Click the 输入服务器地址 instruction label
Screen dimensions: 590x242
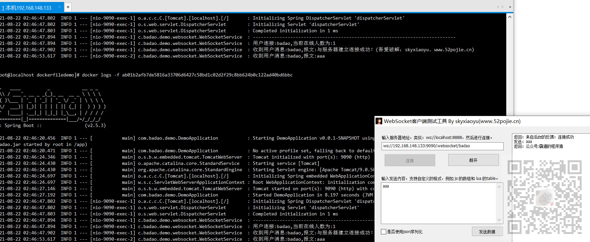point(437,137)
